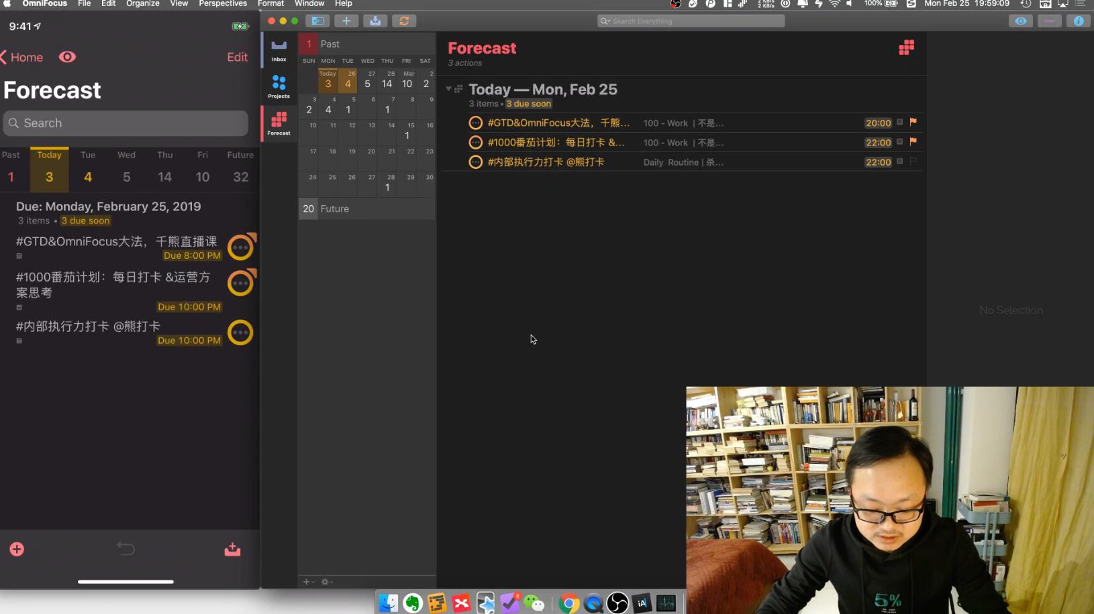Tap the eye view options icon on iPhone
The width and height of the screenshot is (1094, 614).
[x=67, y=57]
